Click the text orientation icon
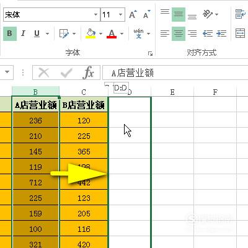Image resolution: width=248 pixels, height=248 pixels. [x=208, y=14]
